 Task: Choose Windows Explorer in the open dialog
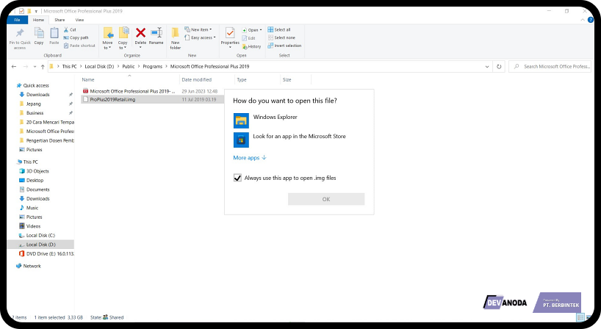[299, 120]
